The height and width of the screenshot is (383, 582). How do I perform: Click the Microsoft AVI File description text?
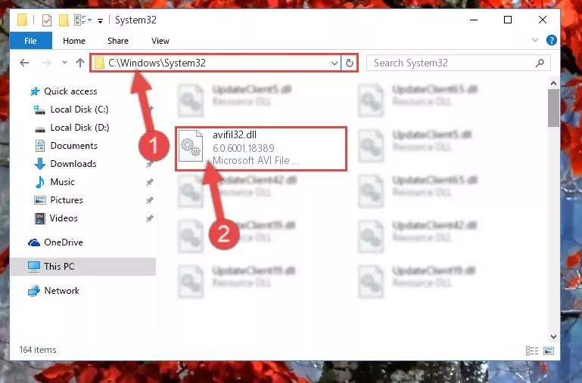(x=255, y=161)
